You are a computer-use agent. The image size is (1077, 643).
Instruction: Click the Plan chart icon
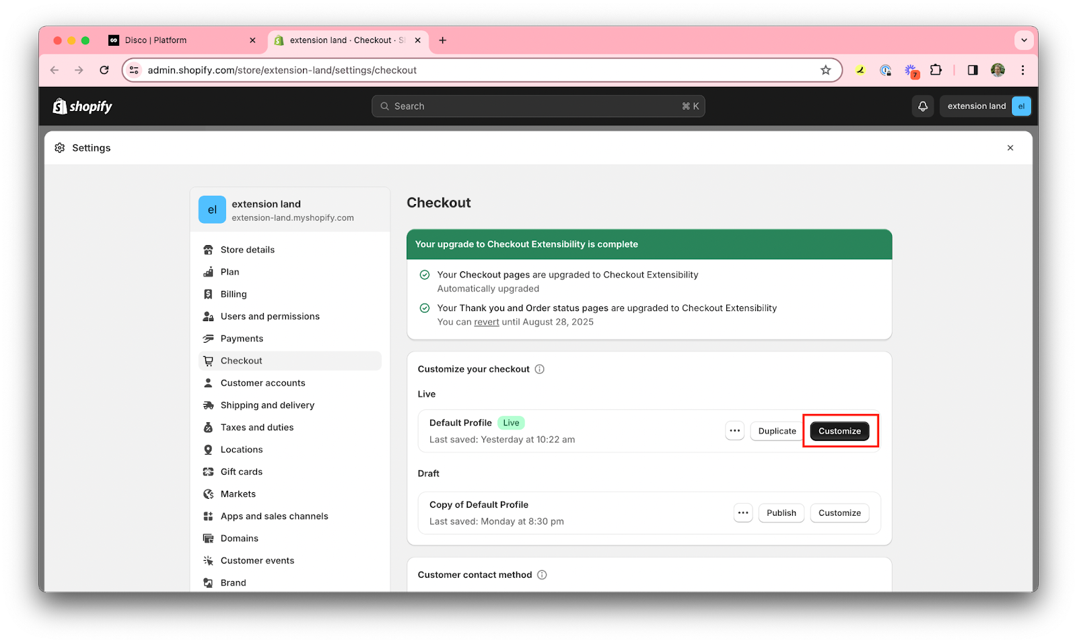(x=209, y=272)
